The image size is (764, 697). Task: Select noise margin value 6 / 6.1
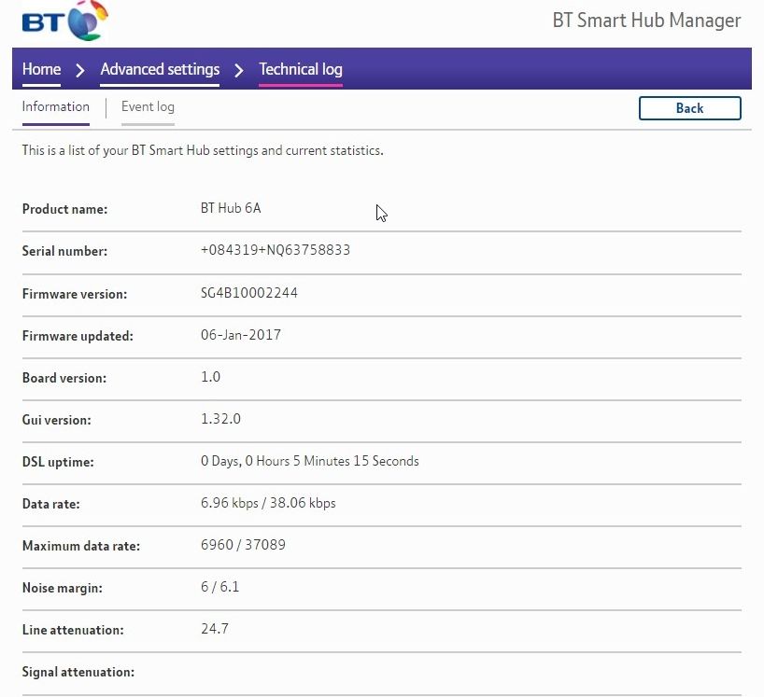(219, 587)
